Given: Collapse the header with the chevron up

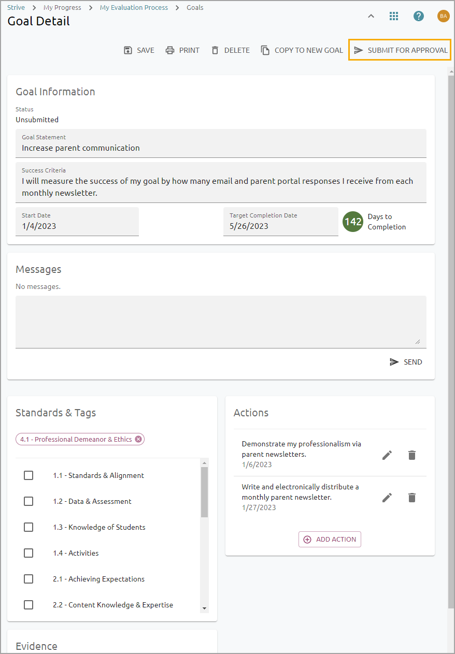Looking at the screenshot, I should [x=371, y=16].
